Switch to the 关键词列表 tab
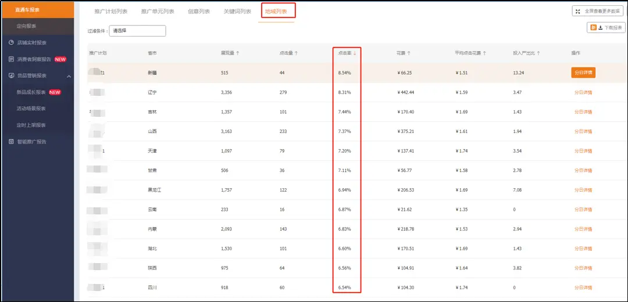 click(x=237, y=11)
